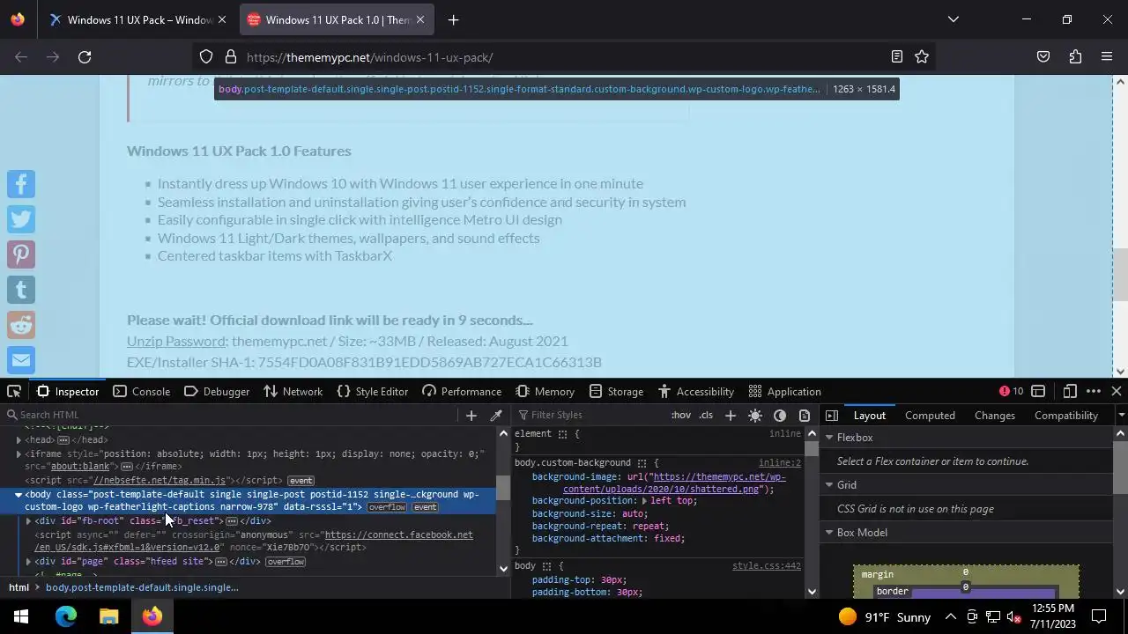Image resolution: width=1128 pixels, height=634 pixels.
Task: Open Microsoft Edge from the taskbar
Action: point(66,616)
